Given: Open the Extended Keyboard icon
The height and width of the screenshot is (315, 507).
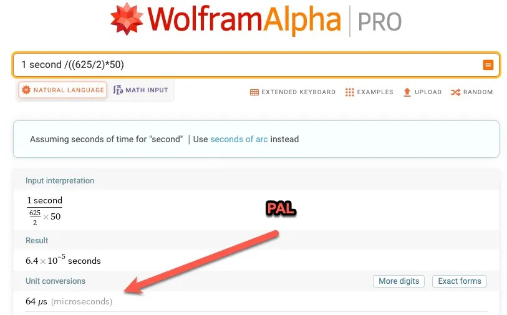Looking at the screenshot, I should tap(254, 92).
